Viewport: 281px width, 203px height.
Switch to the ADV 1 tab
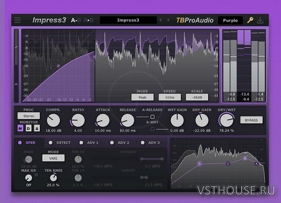point(89,143)
